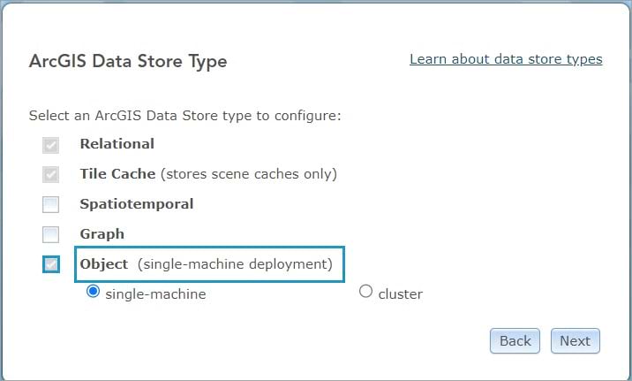
Task: Click 'Select an ArcGIS Data Store type' instruction
Action: click(185, 116)
